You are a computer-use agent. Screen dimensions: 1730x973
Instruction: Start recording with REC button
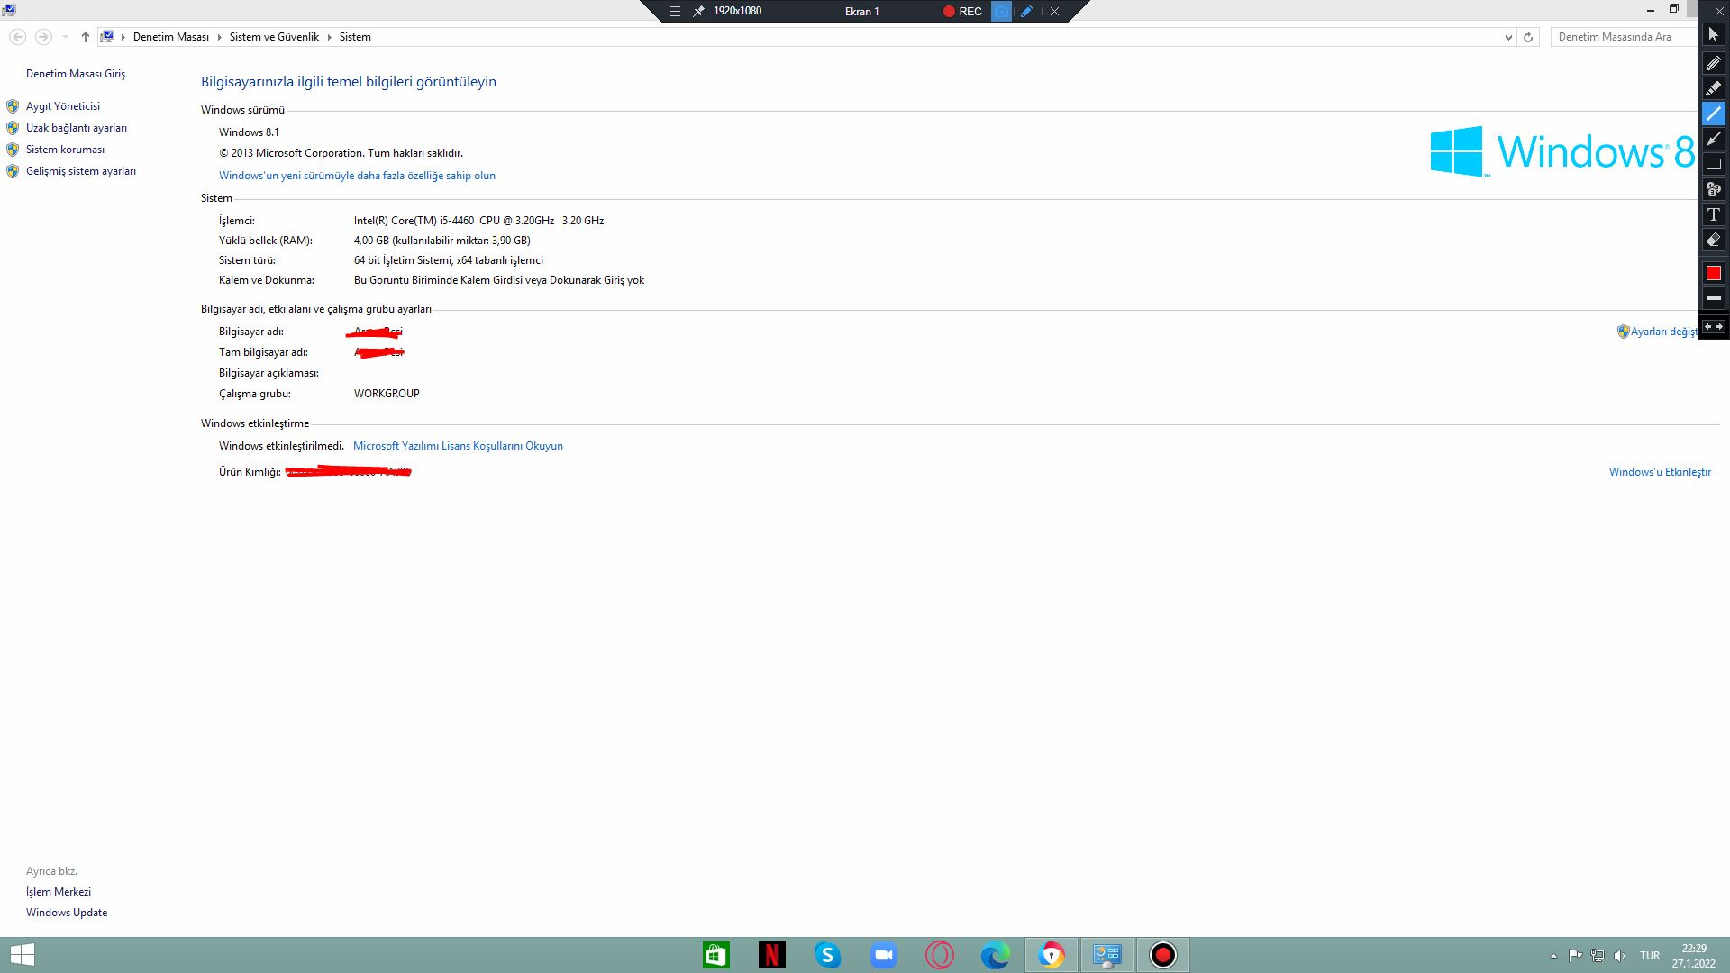click(x=962, y=12)
